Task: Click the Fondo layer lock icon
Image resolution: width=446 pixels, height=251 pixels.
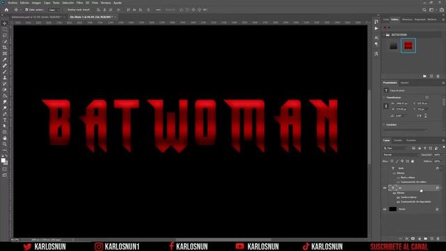Action: (x=437, y=209)
